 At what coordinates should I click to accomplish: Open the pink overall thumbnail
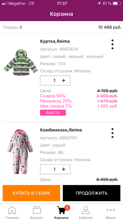tap(20, 152)
